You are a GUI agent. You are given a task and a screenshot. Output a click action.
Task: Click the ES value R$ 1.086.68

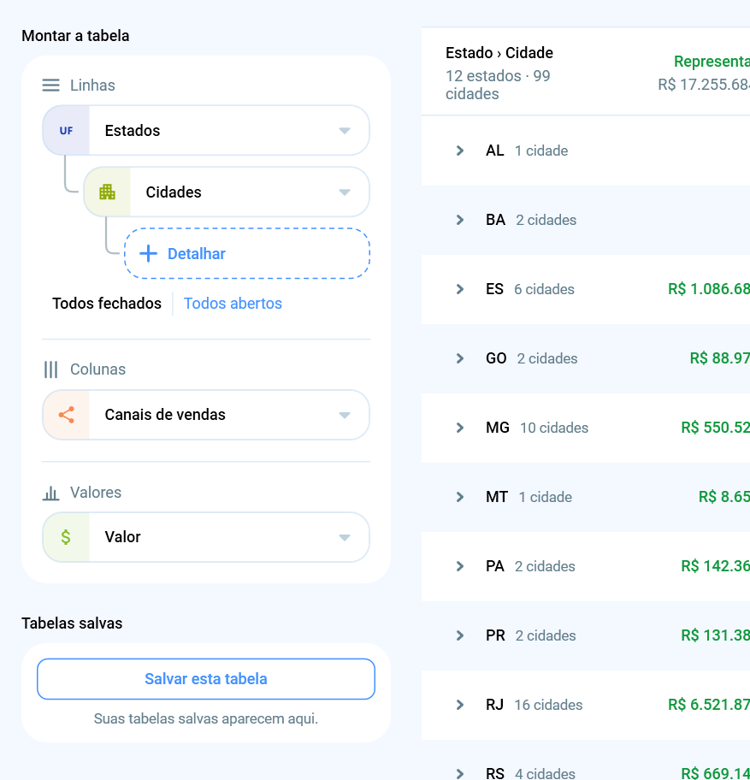tap(709, 289)
